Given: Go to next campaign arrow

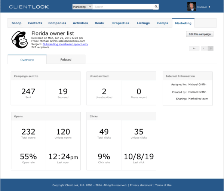Looking at the screenshot, I should point(211,48).
